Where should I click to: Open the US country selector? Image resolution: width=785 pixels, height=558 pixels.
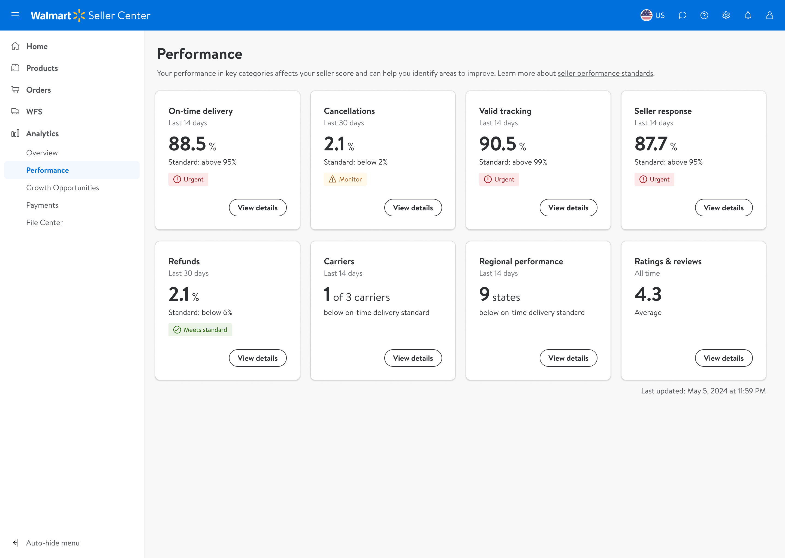click(652, 16)
